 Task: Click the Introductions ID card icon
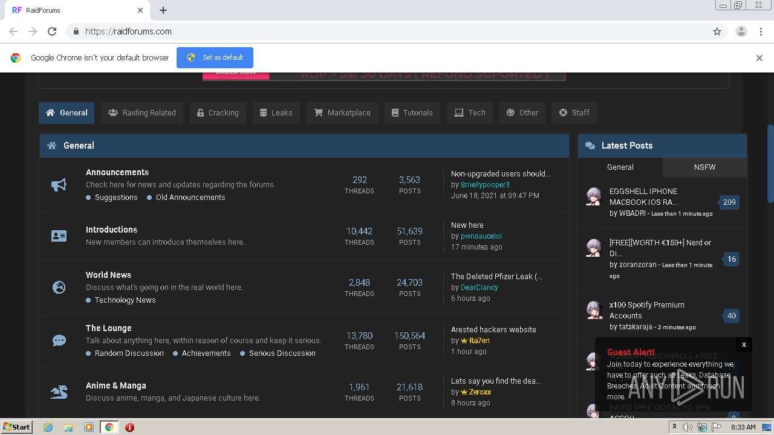(x=59, y=236)
